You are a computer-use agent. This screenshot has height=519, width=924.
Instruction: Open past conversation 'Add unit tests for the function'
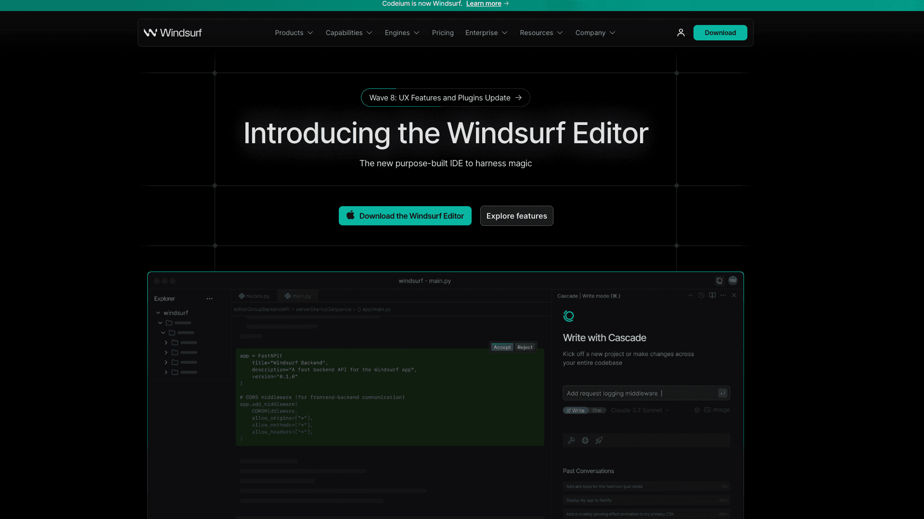[x=646, y=486]
